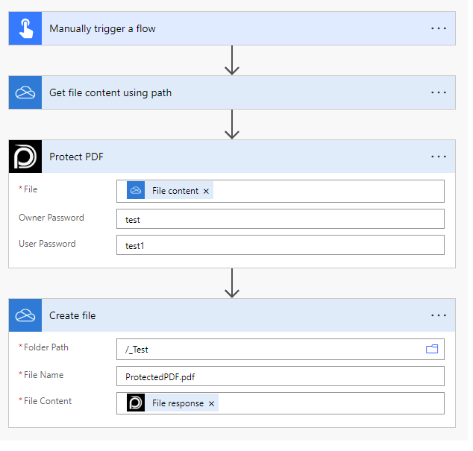This screenshot has height=451, width=473.
Task: Click the OneDrive icon on Get file content
Action: [x=25, y=92]
